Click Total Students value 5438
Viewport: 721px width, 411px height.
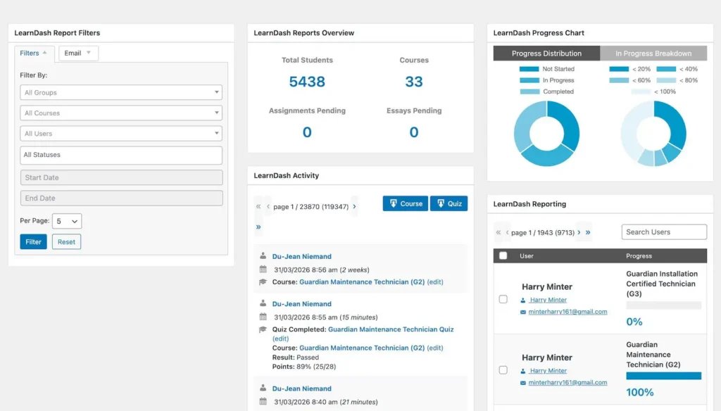pyautogui.click(x=307, y=82)
